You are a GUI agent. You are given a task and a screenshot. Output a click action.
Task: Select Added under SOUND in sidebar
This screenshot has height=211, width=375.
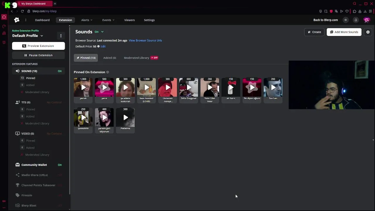30,85
